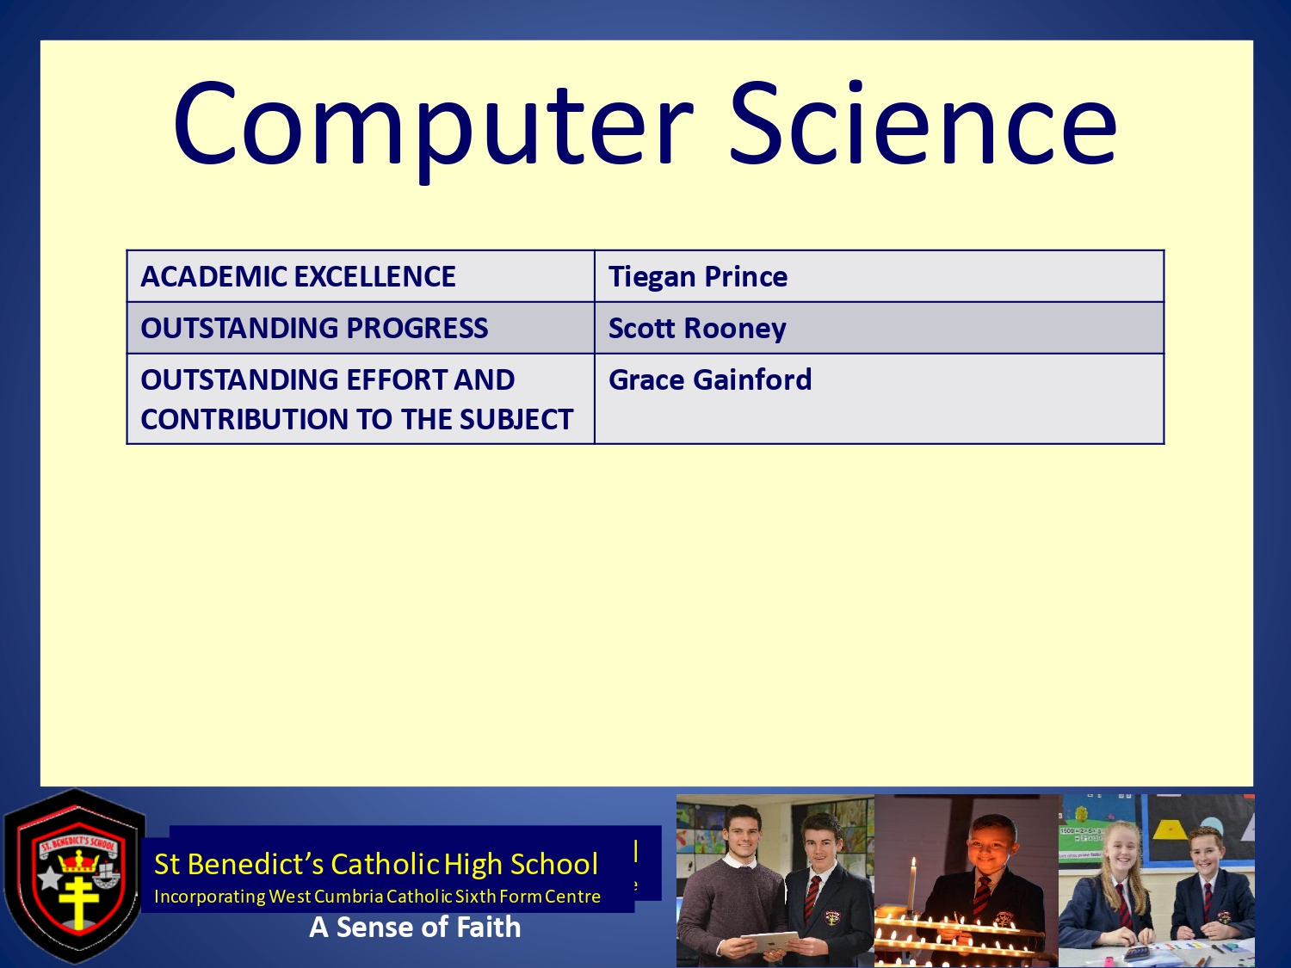Select the 'A Sense of Faith' caption
Image resolution: width=1291 pixels, height=968 pixels.
pyautogui.click(x=415, y=928)
